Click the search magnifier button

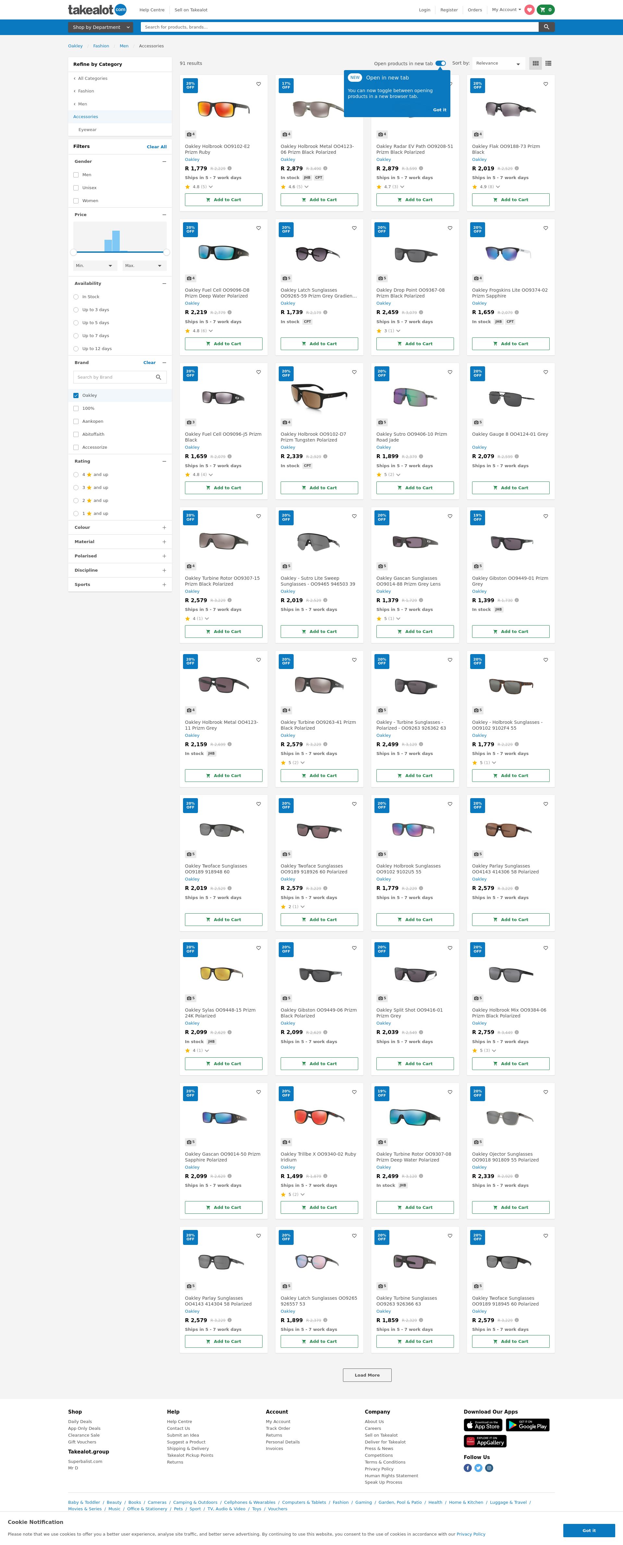tap(546, 27)
